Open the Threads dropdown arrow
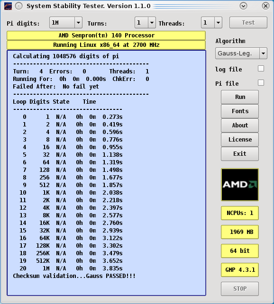The image size is (274, 304). (x=218, y=23)
